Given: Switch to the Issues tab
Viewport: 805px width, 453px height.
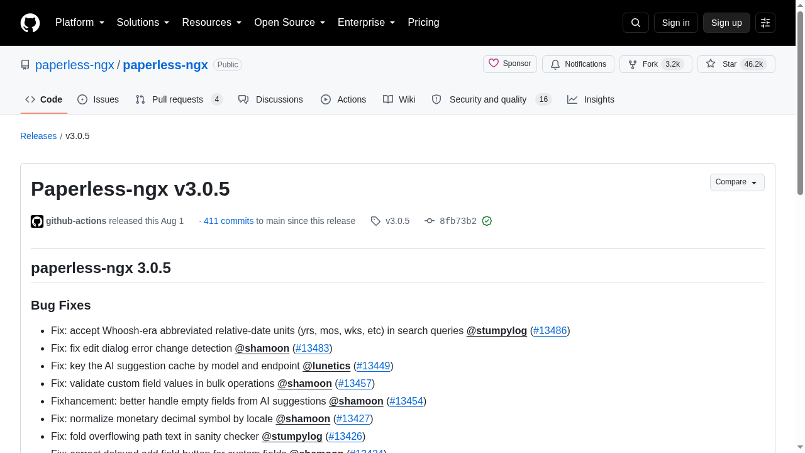Looking at the screenshot, I should tap(98, 99).
